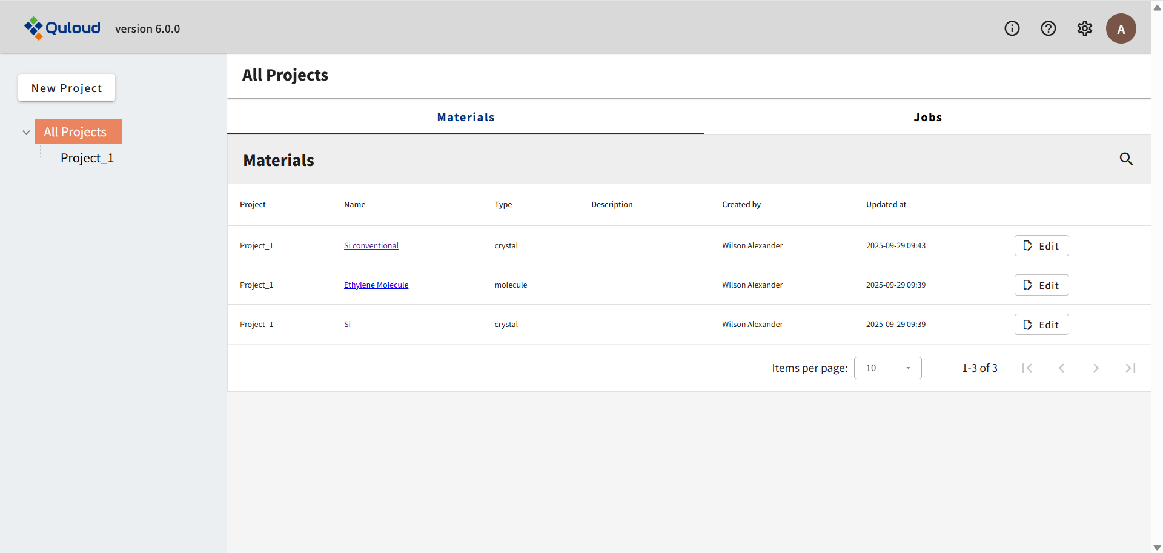Screen dimensions: 1163x553
Task: Select Project_1 in the sidebar tree
Action: click(x=87, y=158)
